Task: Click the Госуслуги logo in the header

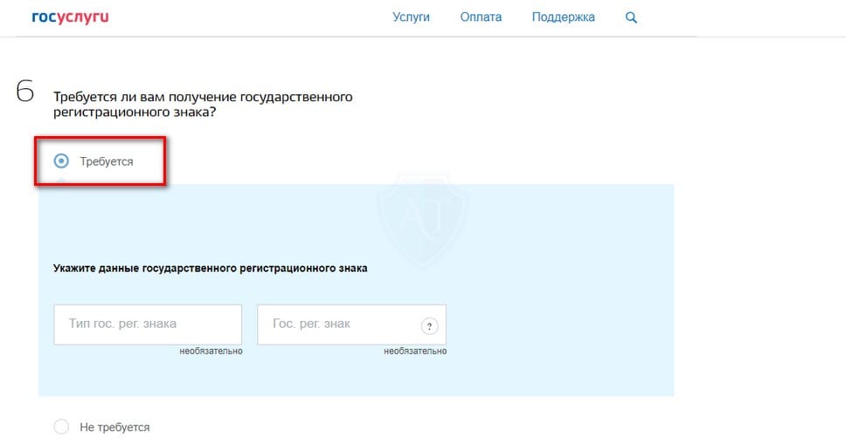Action: (70, 17)
